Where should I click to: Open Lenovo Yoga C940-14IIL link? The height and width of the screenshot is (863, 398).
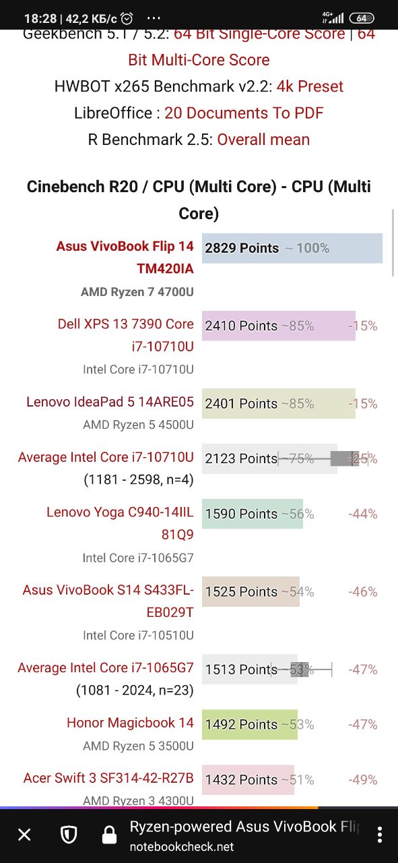click(x=120, y=523)
